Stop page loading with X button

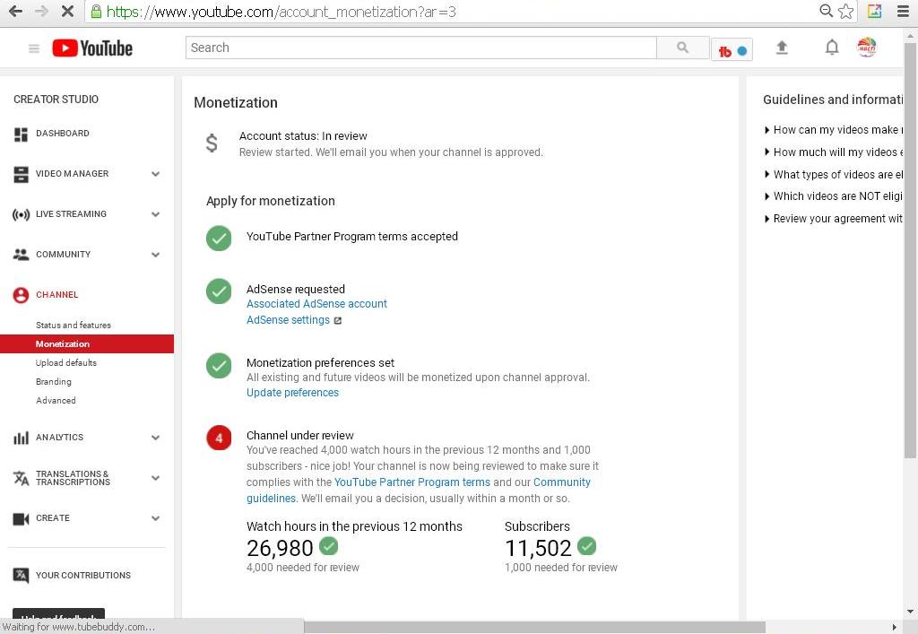point(67,11)
